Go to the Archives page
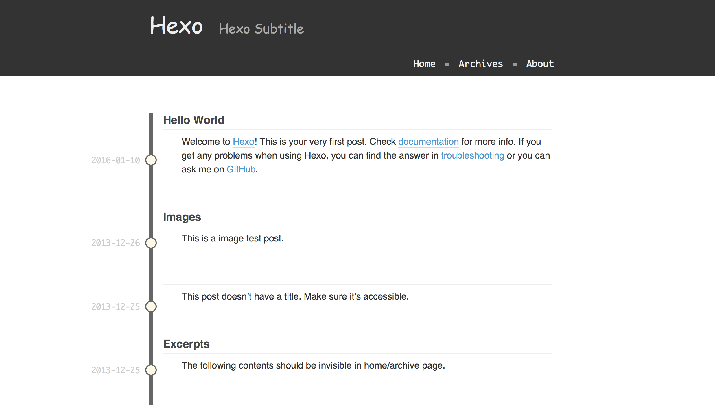The height and width of the screenshot is (405, 715). pos(480,64)
